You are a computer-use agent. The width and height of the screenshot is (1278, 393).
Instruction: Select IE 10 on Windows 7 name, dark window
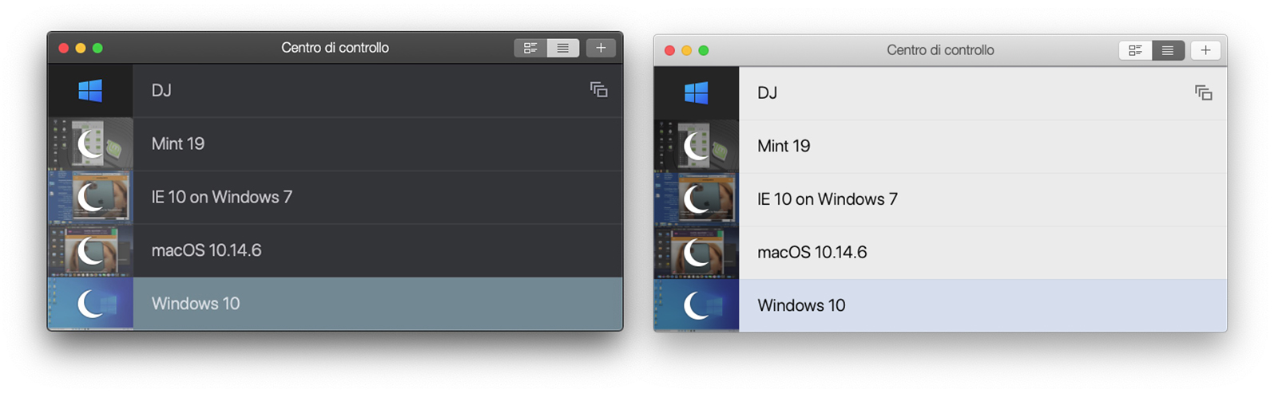pyautogui.click(x=222, y=197)
